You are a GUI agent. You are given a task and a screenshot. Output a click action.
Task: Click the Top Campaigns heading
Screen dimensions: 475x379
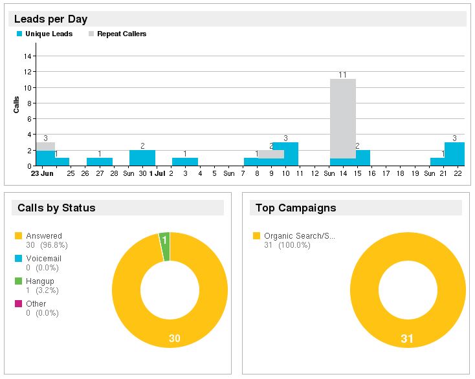point(296,208)
